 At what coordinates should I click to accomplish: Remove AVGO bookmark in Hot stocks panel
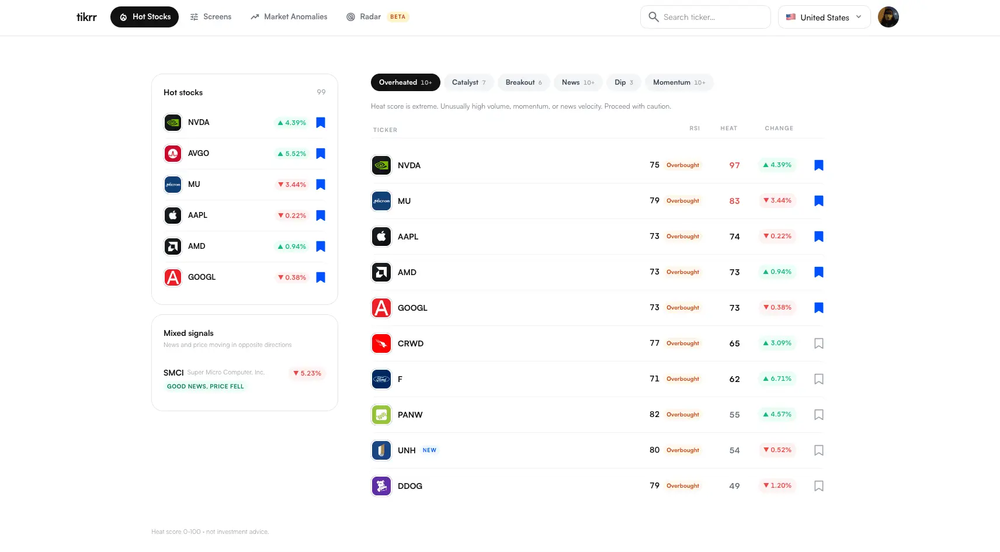(321, 154)
